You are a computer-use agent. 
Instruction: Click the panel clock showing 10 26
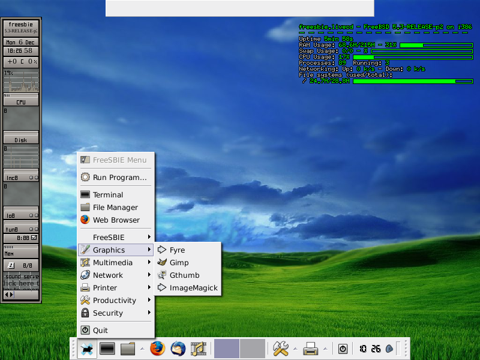point(370,349)
